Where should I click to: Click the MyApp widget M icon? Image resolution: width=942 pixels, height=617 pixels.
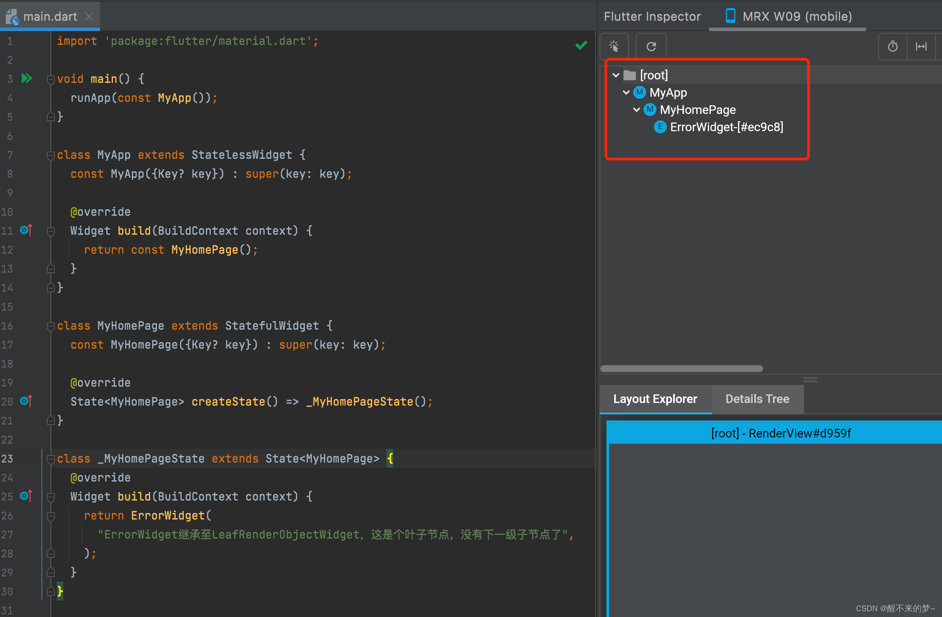pyautogui.click(x=640, y=92)
